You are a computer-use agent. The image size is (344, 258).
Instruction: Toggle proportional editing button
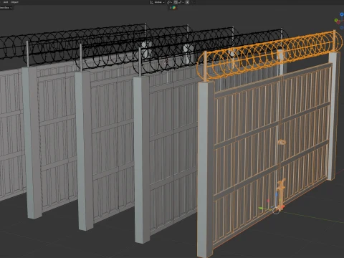coord(187,2)
